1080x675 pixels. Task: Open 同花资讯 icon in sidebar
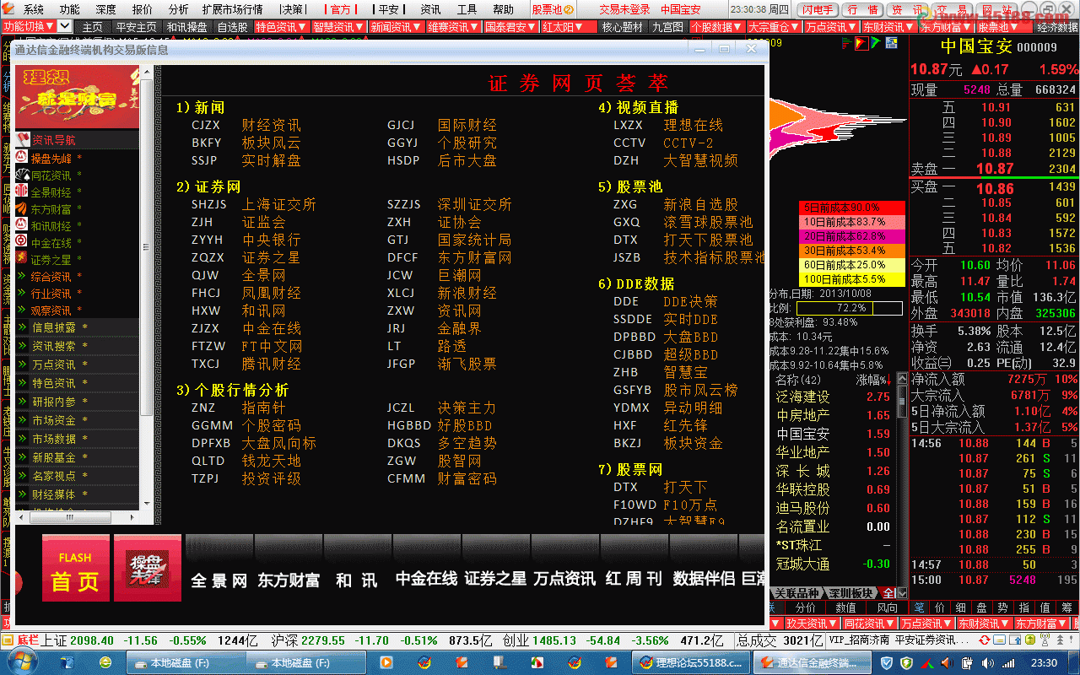coord(22,175)
